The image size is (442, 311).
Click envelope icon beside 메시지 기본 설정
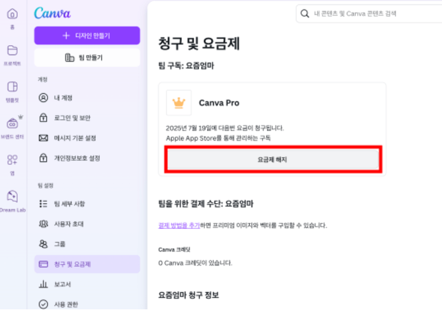(43, 138)
